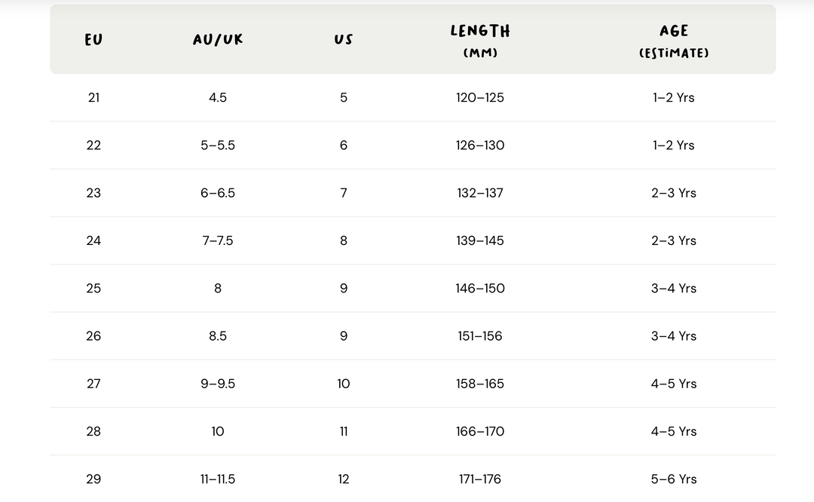Click length value 120–125

[x=480, y=97]
